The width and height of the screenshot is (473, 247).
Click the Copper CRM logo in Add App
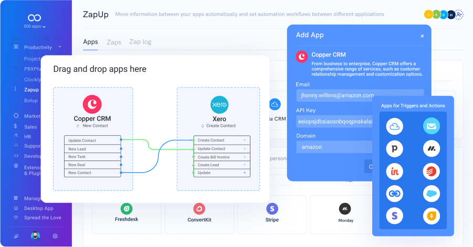tap(301, 57)
